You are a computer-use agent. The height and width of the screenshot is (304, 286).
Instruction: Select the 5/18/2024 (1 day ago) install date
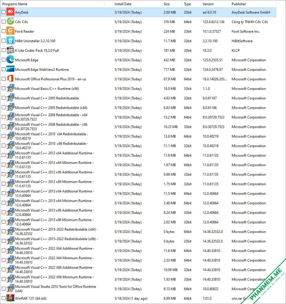click(x=131, y=299)
